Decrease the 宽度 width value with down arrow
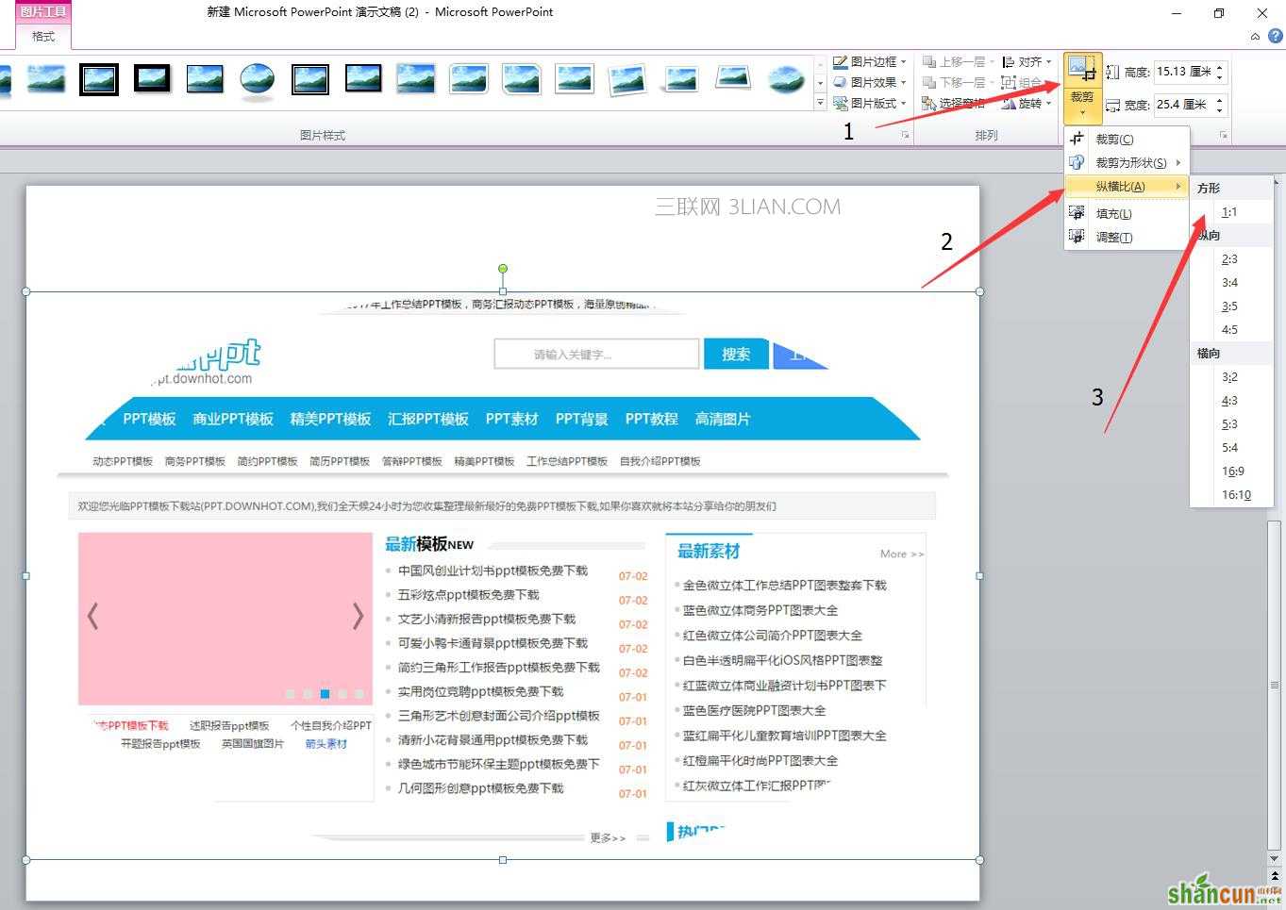This screenshot has width=1286, height=910. (x=1220, y=109)
